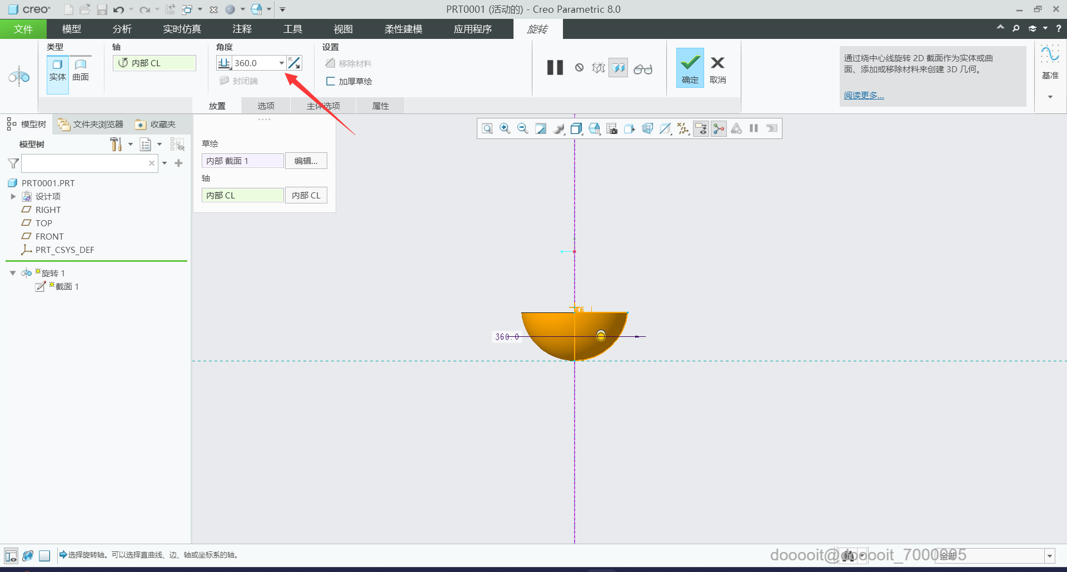Open the display style cube icon
This screenshot has width=1067, height=572.
576,129
